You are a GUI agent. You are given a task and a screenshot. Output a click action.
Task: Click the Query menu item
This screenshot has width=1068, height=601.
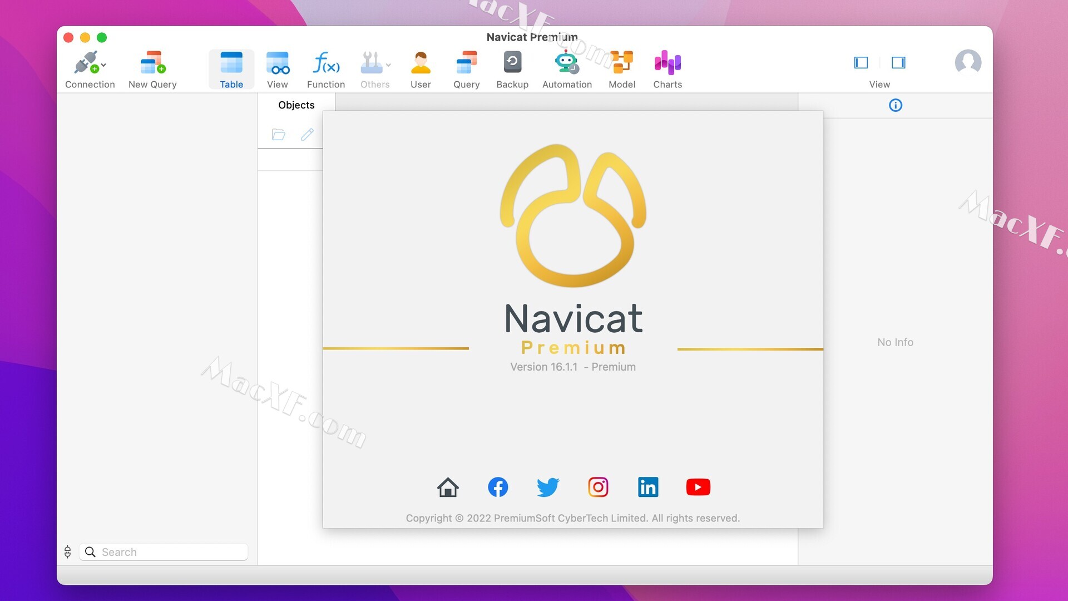[x=465, y=70]
